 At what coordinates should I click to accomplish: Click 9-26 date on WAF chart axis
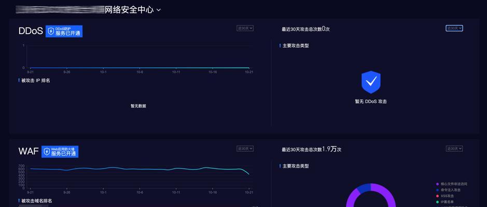click(x=67, y=193)
